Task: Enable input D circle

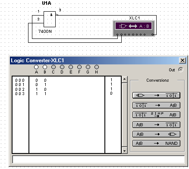Action: [x=62, y=67]
